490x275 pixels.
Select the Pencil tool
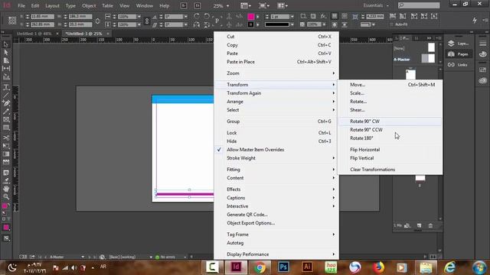[6, 112]
